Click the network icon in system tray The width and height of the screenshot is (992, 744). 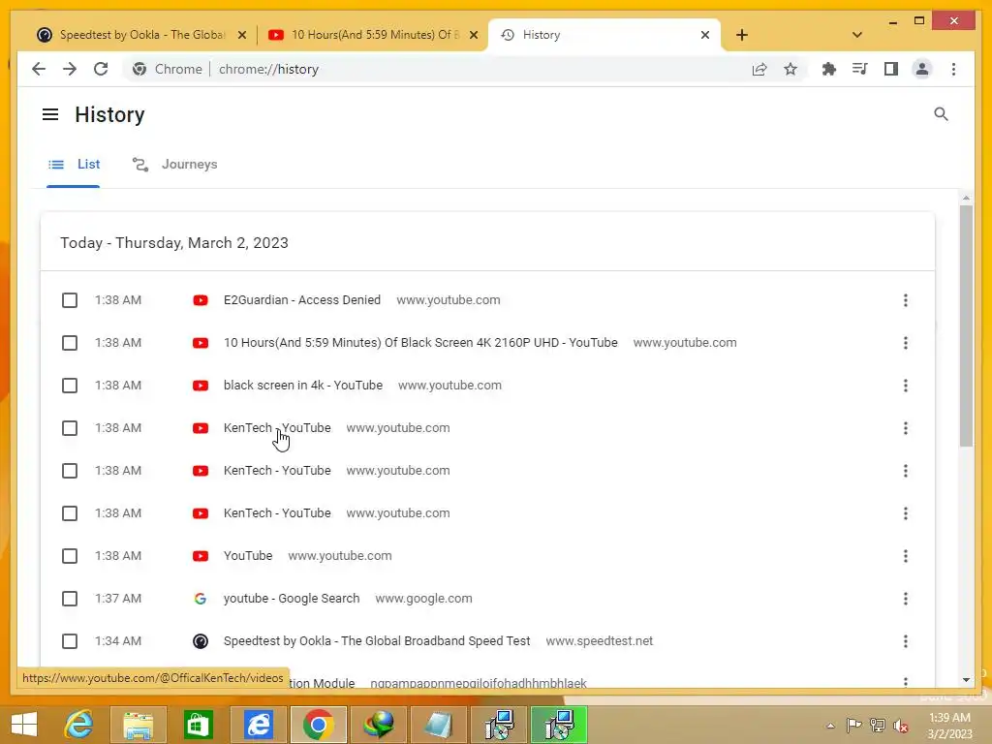point(878,726)
